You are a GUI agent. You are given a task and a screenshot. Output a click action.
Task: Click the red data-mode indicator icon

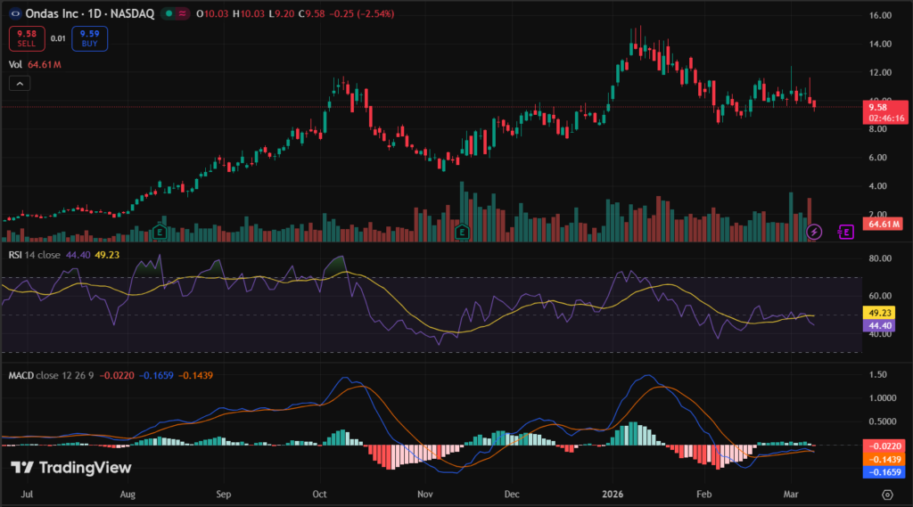click(x=183, y=14)
